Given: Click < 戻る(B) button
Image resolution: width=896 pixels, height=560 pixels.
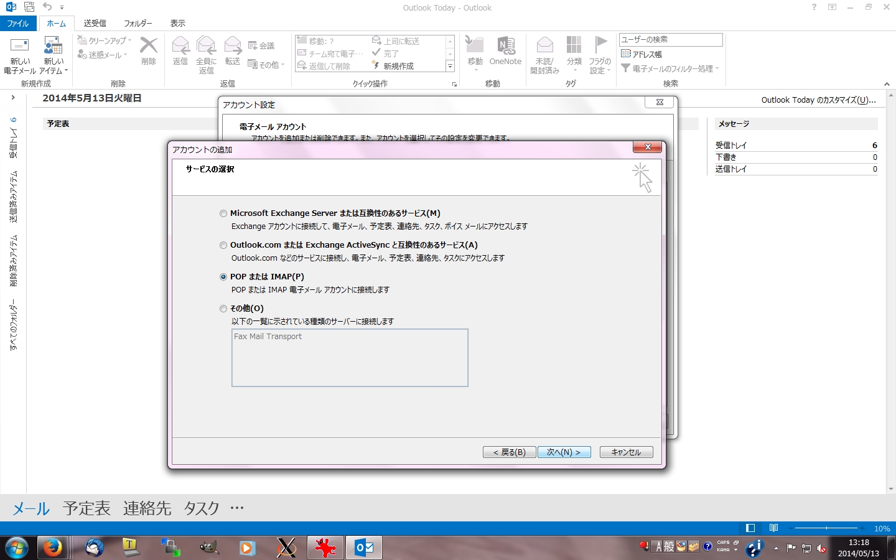Looking at the screenshot, I should point(509,452).
